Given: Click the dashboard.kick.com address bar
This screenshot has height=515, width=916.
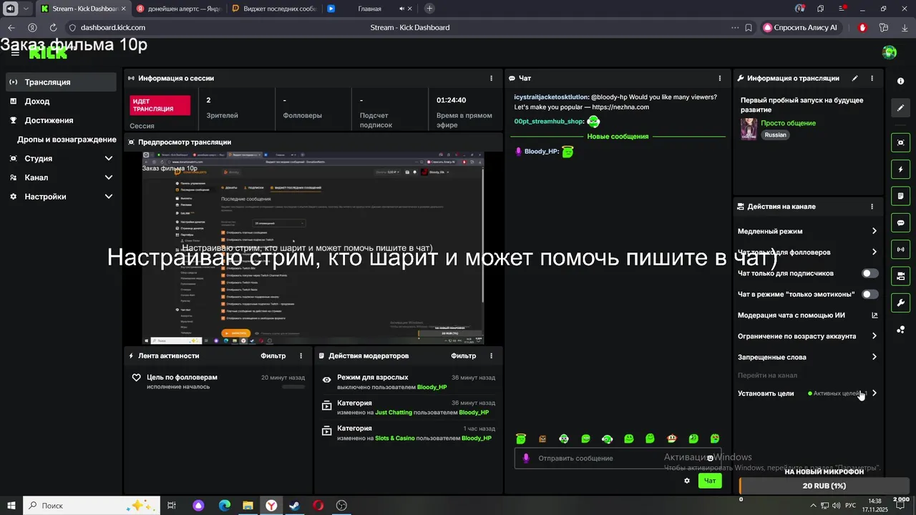Looking at the screenshot, I should pos(112,27).
